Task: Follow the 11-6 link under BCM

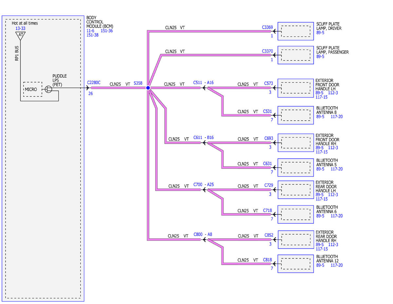Action: click(90, 31)
